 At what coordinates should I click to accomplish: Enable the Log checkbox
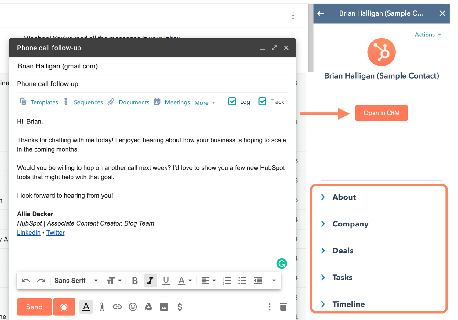point(232,101)
